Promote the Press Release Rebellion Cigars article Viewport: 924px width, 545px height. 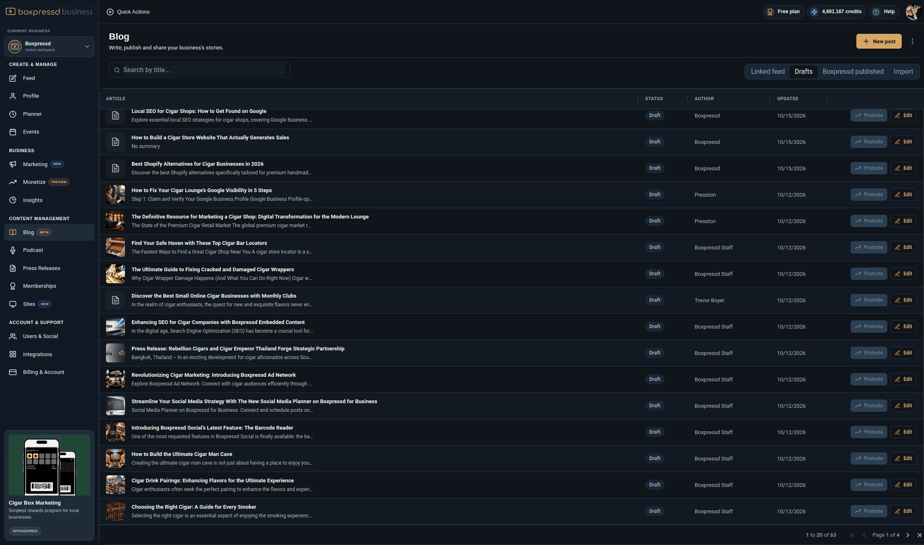[869, 353]
